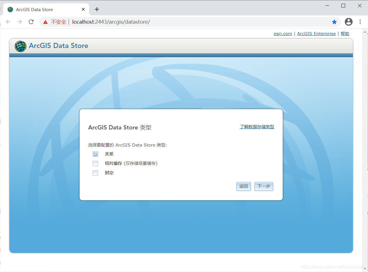Click the 关系 option label
The width and height of the screenshot is (368, 272).
pos(109,154)
